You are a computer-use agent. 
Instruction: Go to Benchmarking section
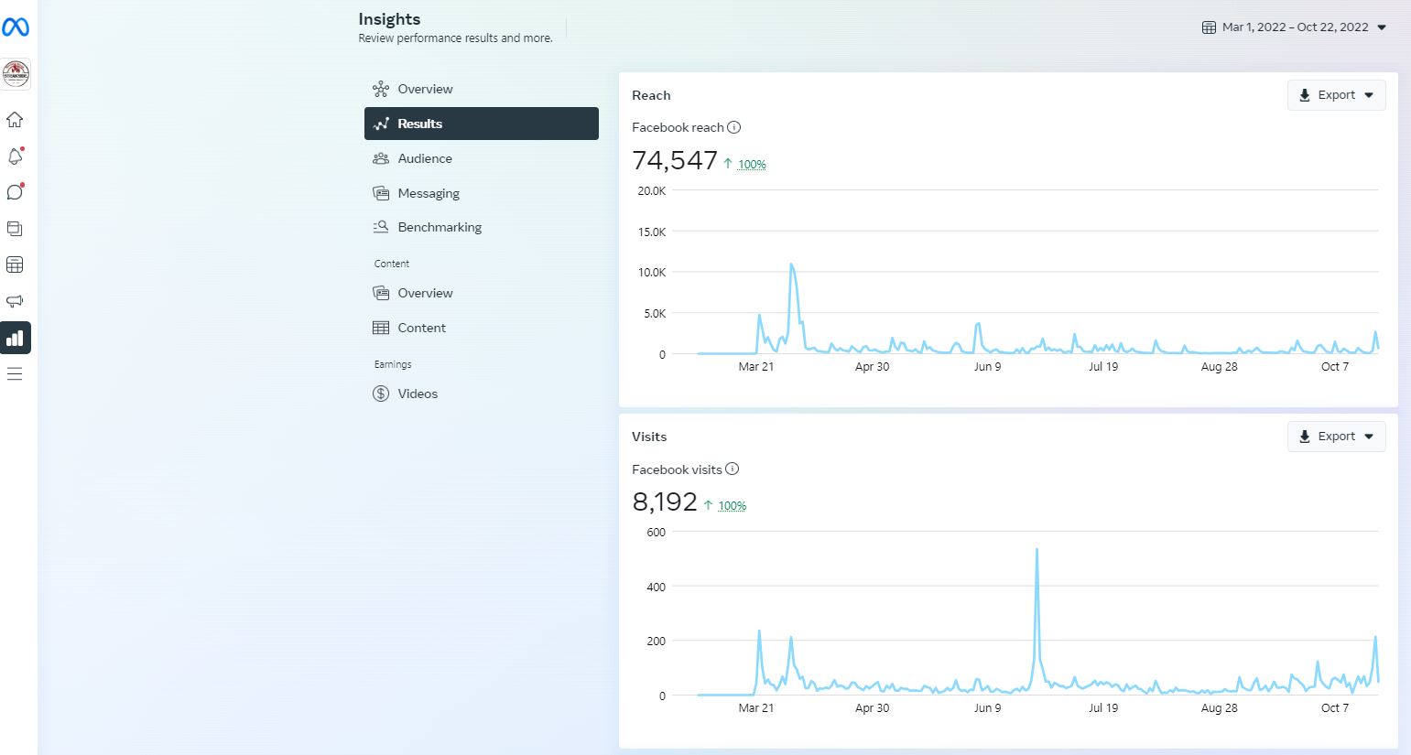(x=439, y=227)
